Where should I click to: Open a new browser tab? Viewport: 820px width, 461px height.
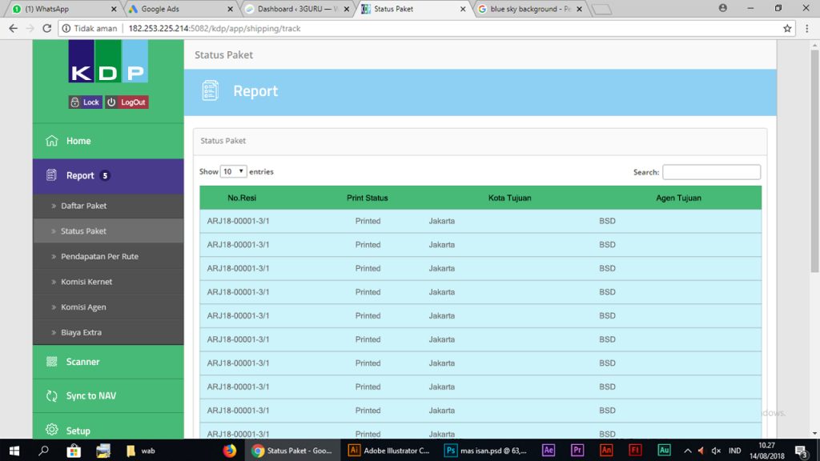tap(601, 10)
